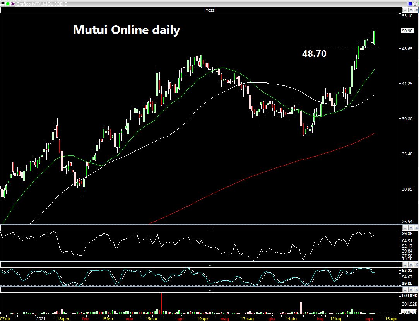This screenshot has height=321, width=419.
Task: Click the 48,65 price axis label
Action: coord(407,49)
